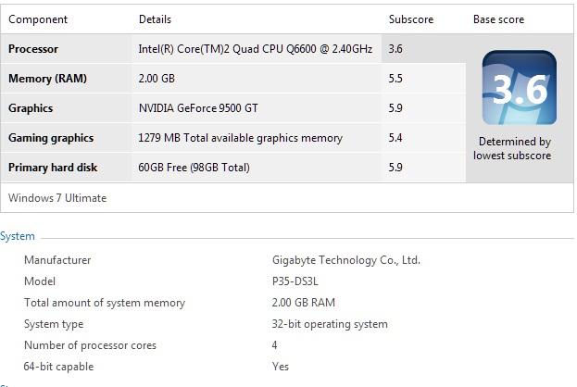Click the Component column header

point(38,19)
